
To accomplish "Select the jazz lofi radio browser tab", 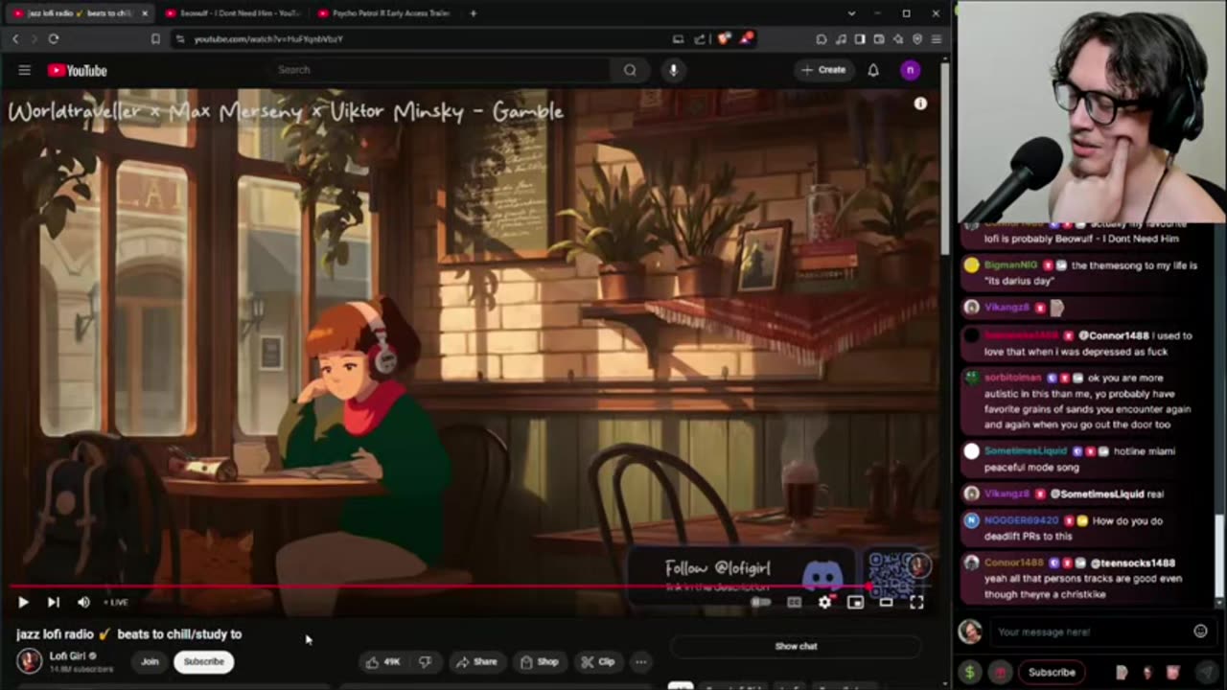I will [79, 13].
